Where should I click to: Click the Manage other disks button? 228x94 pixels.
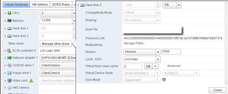pos(56,44)
